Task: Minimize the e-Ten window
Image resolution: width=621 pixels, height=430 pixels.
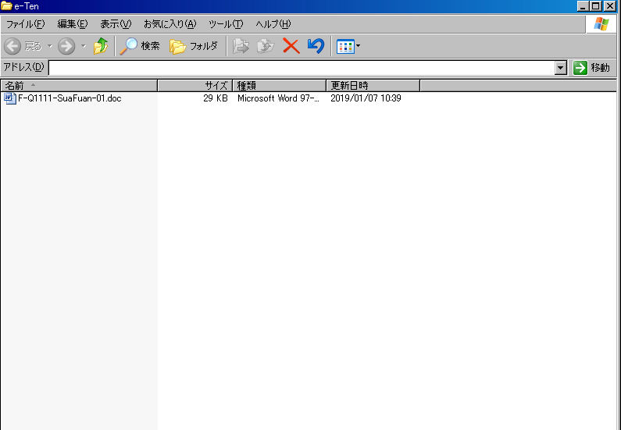Action: [583, 6]
